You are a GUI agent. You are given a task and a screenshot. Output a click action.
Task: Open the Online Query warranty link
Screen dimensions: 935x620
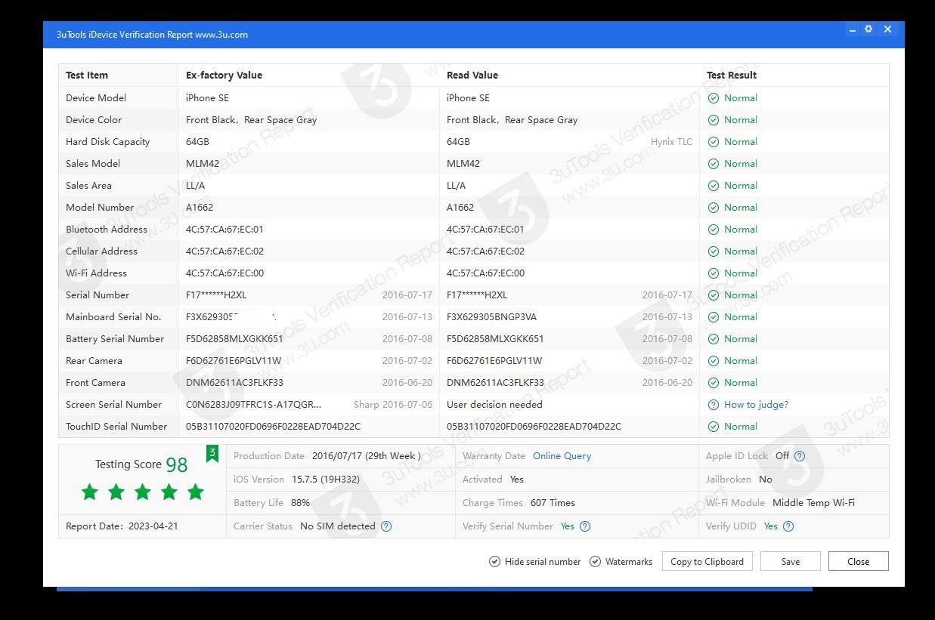coord(562,456)
